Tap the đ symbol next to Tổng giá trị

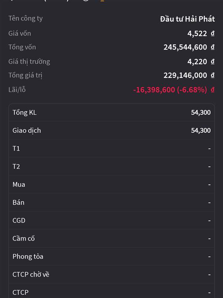click(x=213, y=75)
